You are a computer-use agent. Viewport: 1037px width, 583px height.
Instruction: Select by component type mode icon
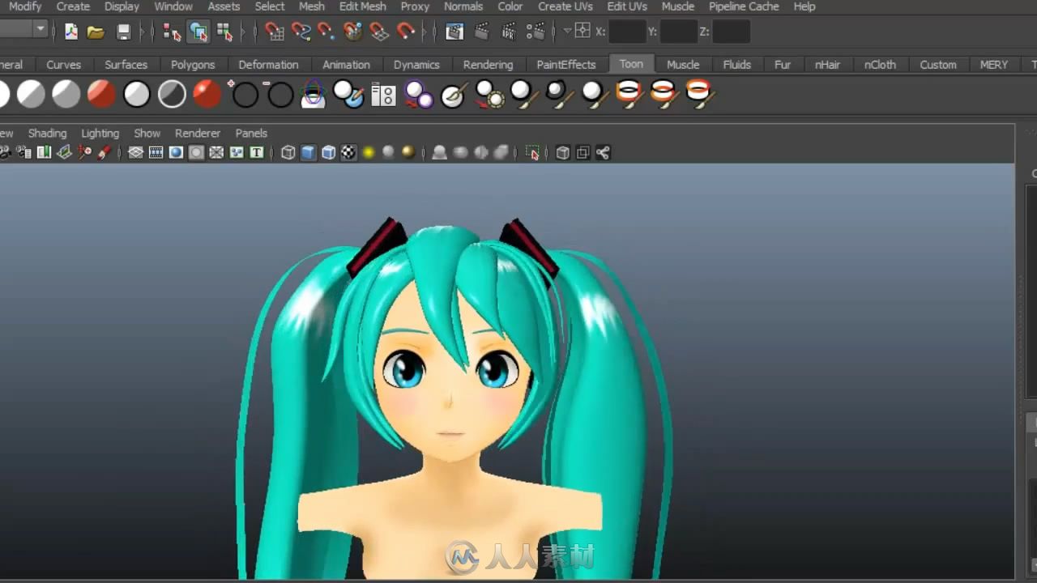(x=224, y=32)
